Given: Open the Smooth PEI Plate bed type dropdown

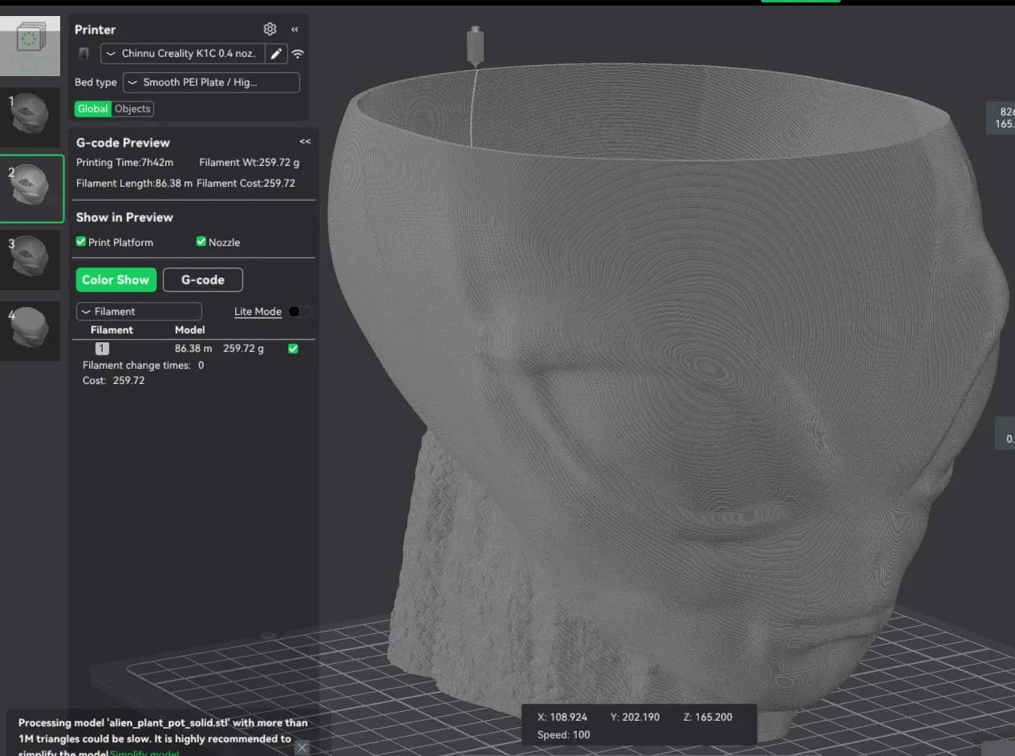Looking at the screenshot, I should point(211,83).
